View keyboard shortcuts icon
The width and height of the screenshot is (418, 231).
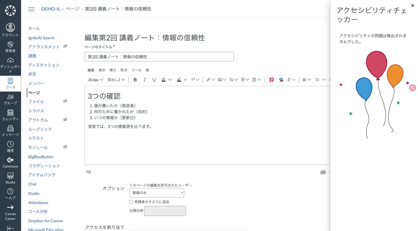pos(323,172)
